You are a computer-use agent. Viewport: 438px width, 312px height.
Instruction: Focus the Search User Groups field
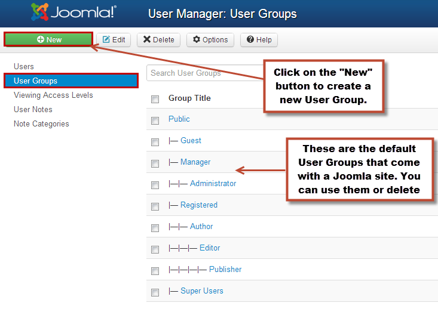tap(206, 73)
